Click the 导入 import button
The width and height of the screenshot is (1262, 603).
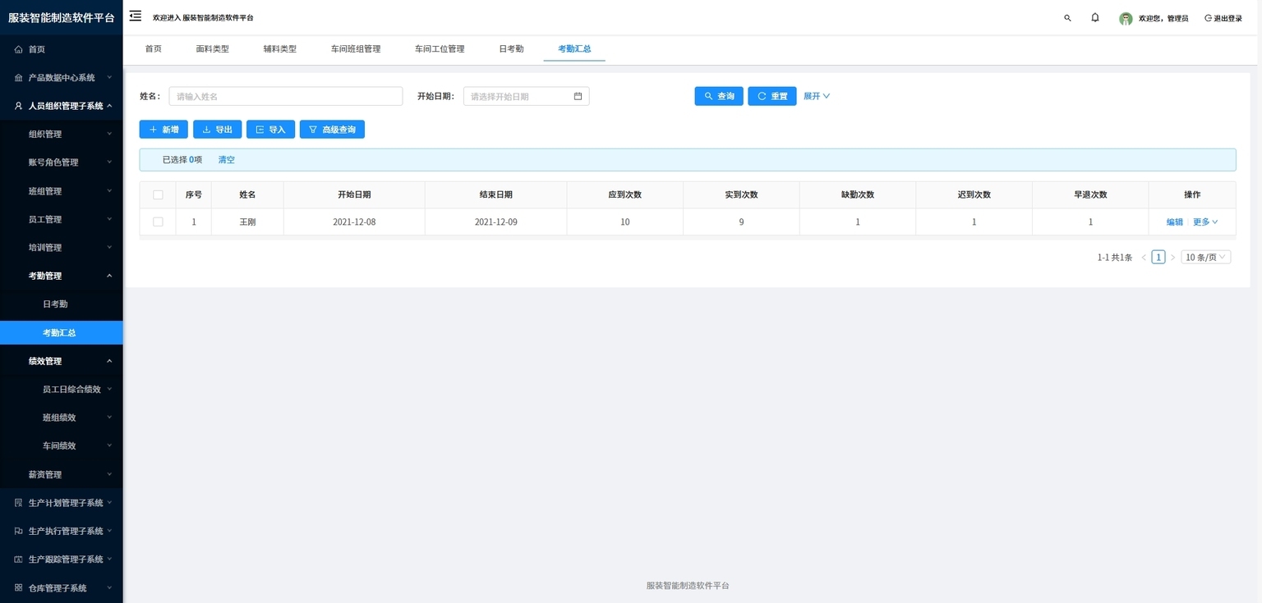(271, 130)
